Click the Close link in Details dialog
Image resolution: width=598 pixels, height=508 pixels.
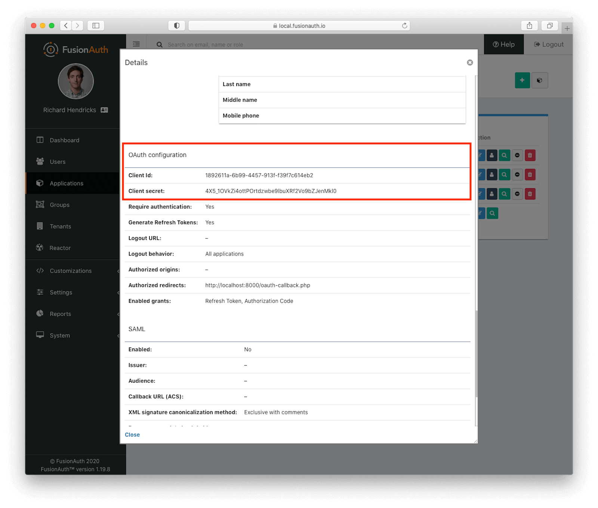(x=132, y=435)
